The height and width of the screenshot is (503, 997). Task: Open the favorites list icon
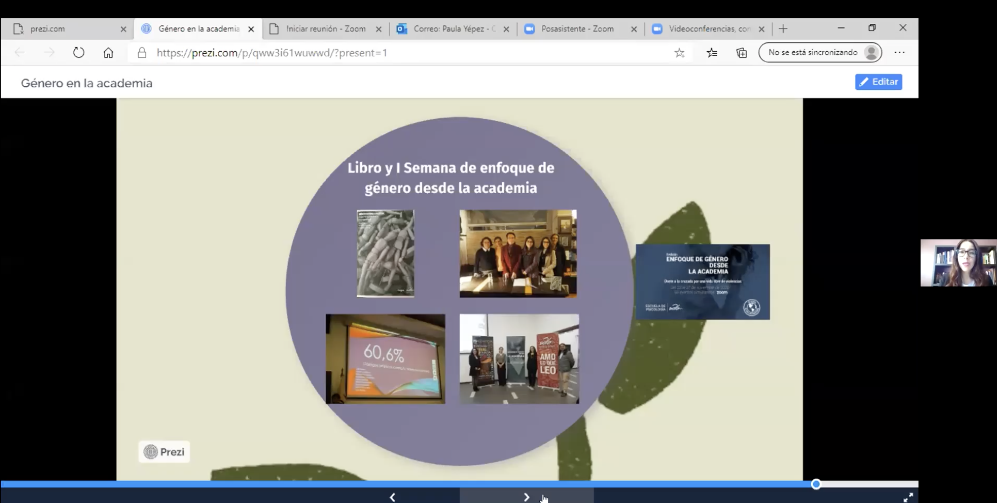coord(712,53)
